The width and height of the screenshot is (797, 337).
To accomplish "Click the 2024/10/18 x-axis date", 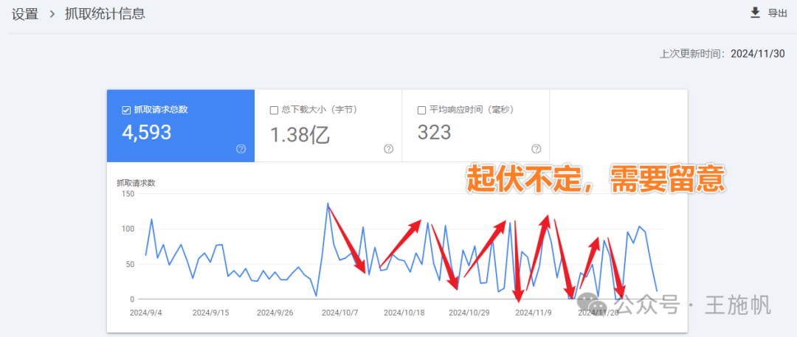I will pyautogui.click(x=404, y=312).
